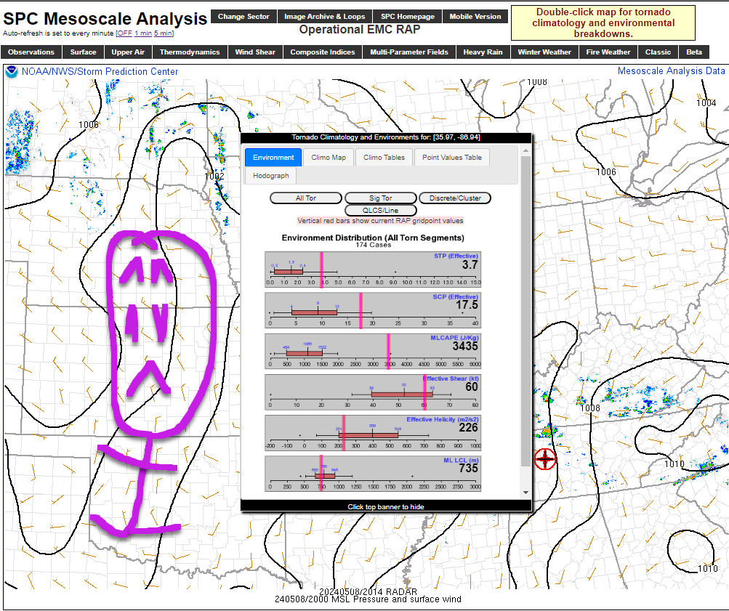Click the MLCAPE (J/Kg) distribution chart
This screenshot has width=729, height=611.
[373, 351]
